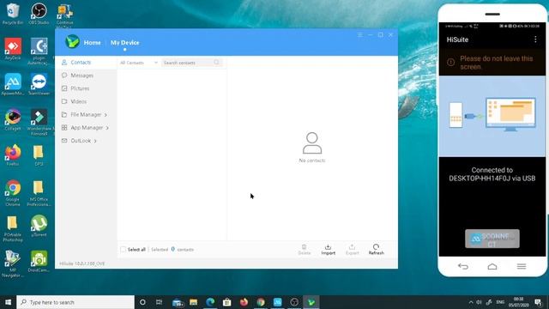
Task: Open Microsoft Store from the taskbar
Action: click(226, 302)
